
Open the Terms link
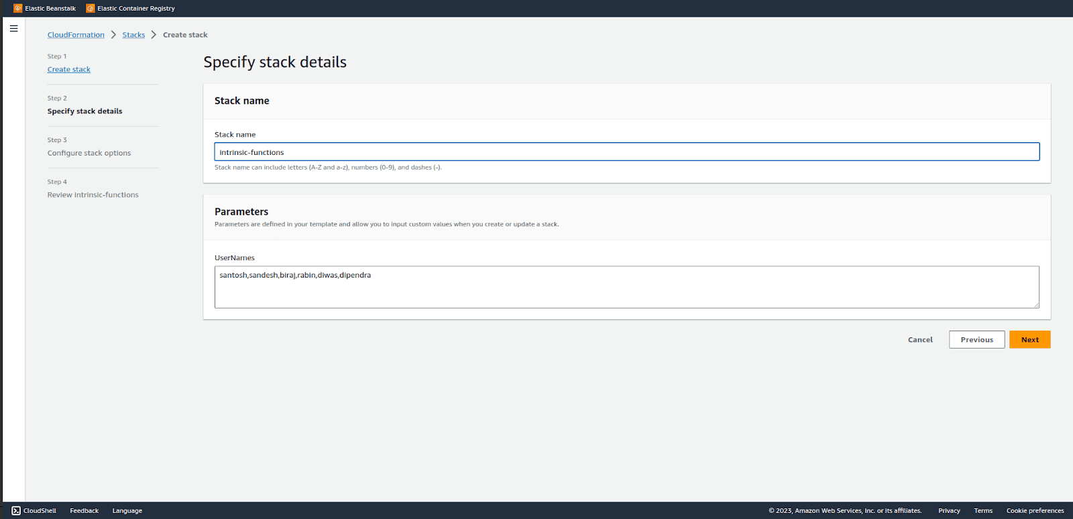coord(983,511)
